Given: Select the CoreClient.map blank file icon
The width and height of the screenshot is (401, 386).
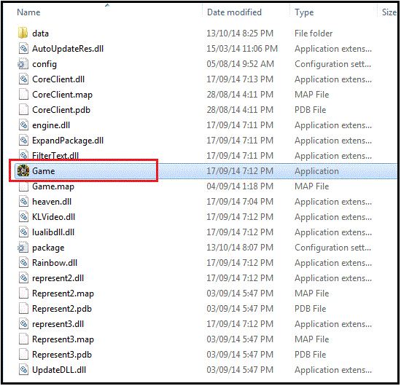Looking at the screenshot, I should point(23,95).
